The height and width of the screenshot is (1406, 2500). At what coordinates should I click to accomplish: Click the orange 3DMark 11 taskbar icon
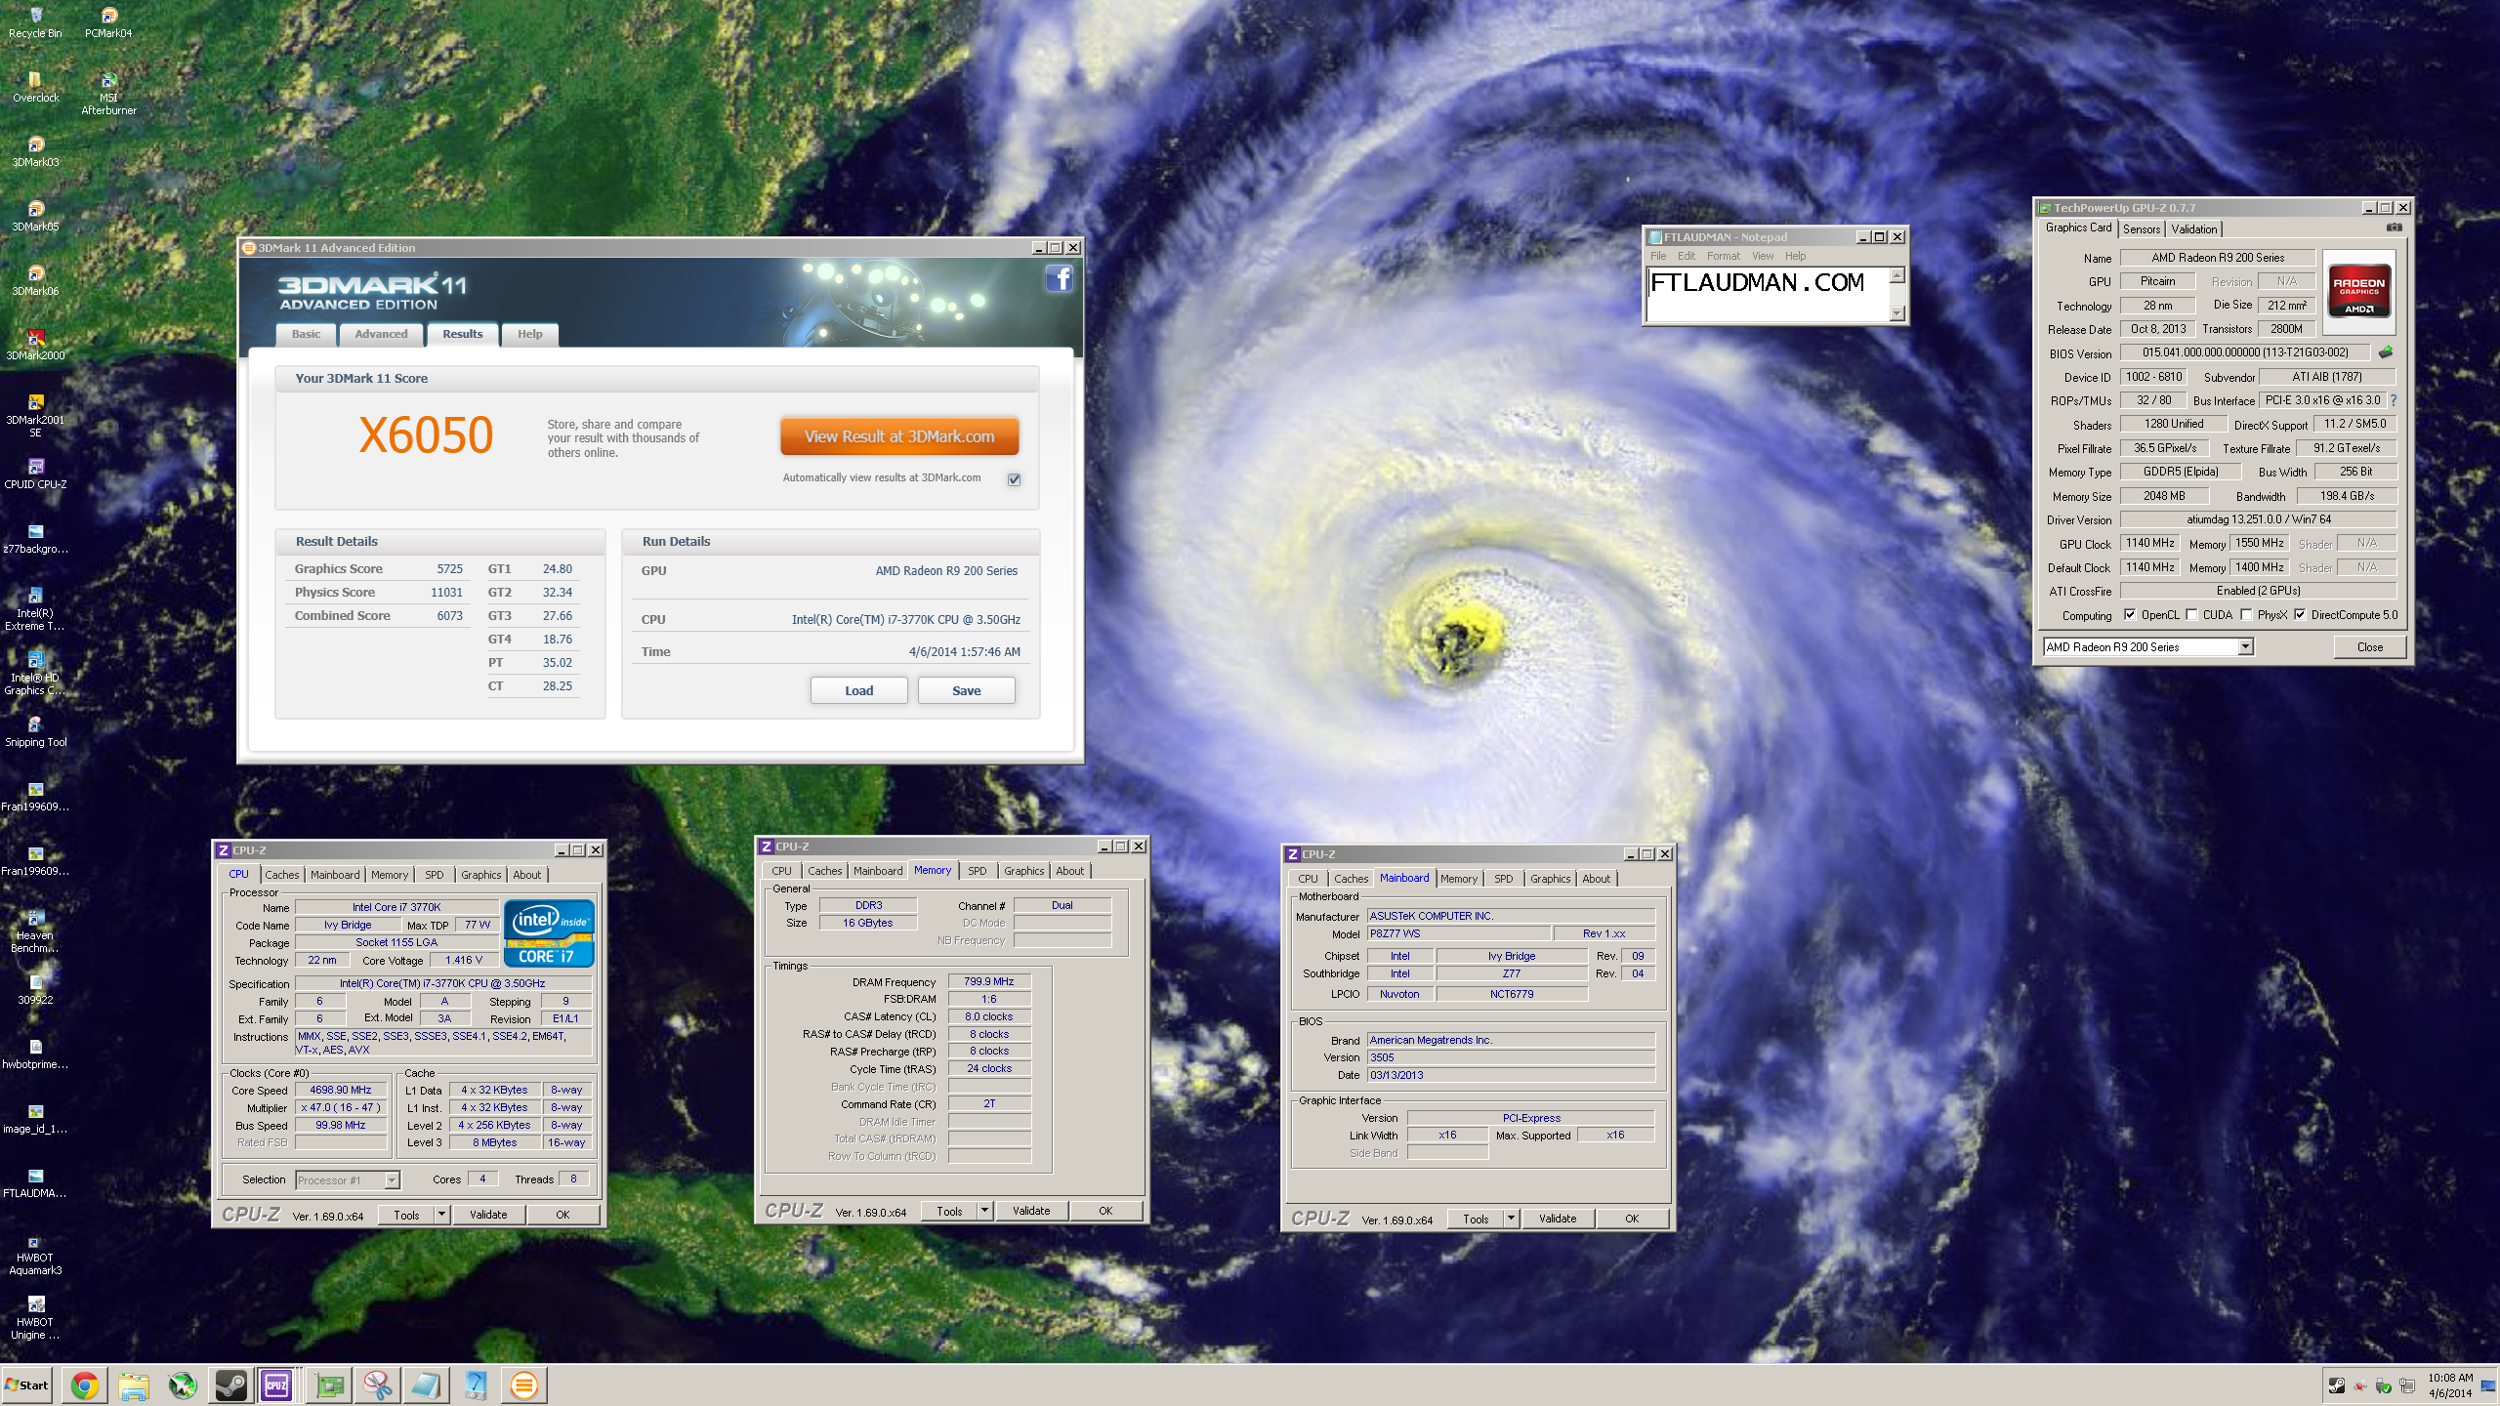(x=524, y=1385)
